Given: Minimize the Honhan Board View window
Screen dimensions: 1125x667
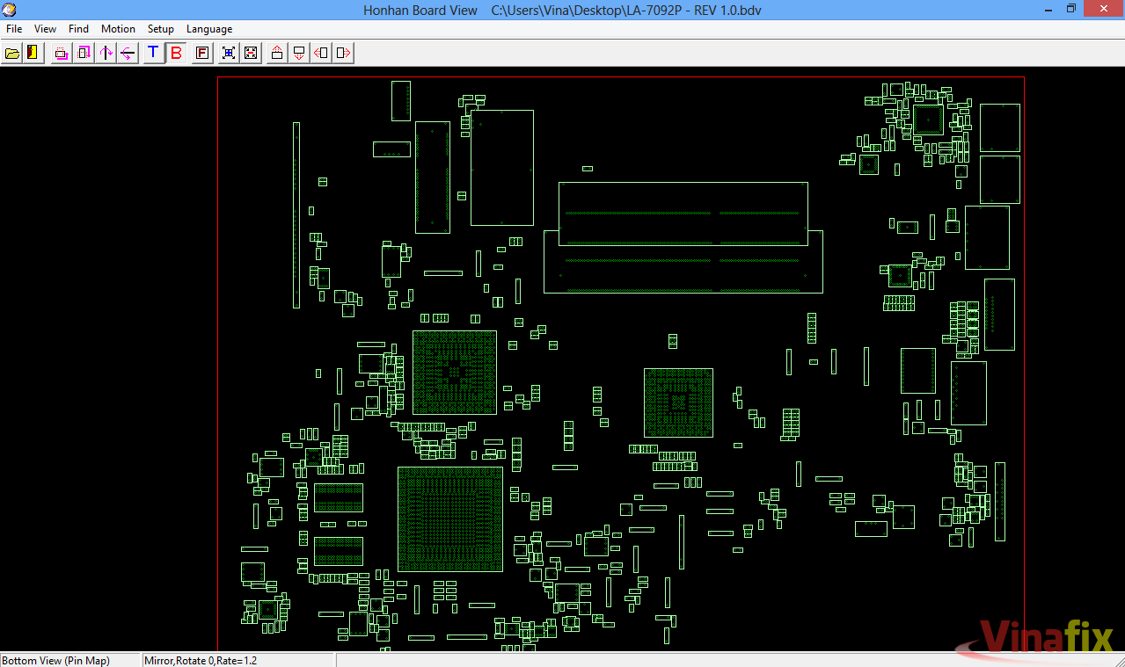Looking at the screenshot, I should [1047, 9].
